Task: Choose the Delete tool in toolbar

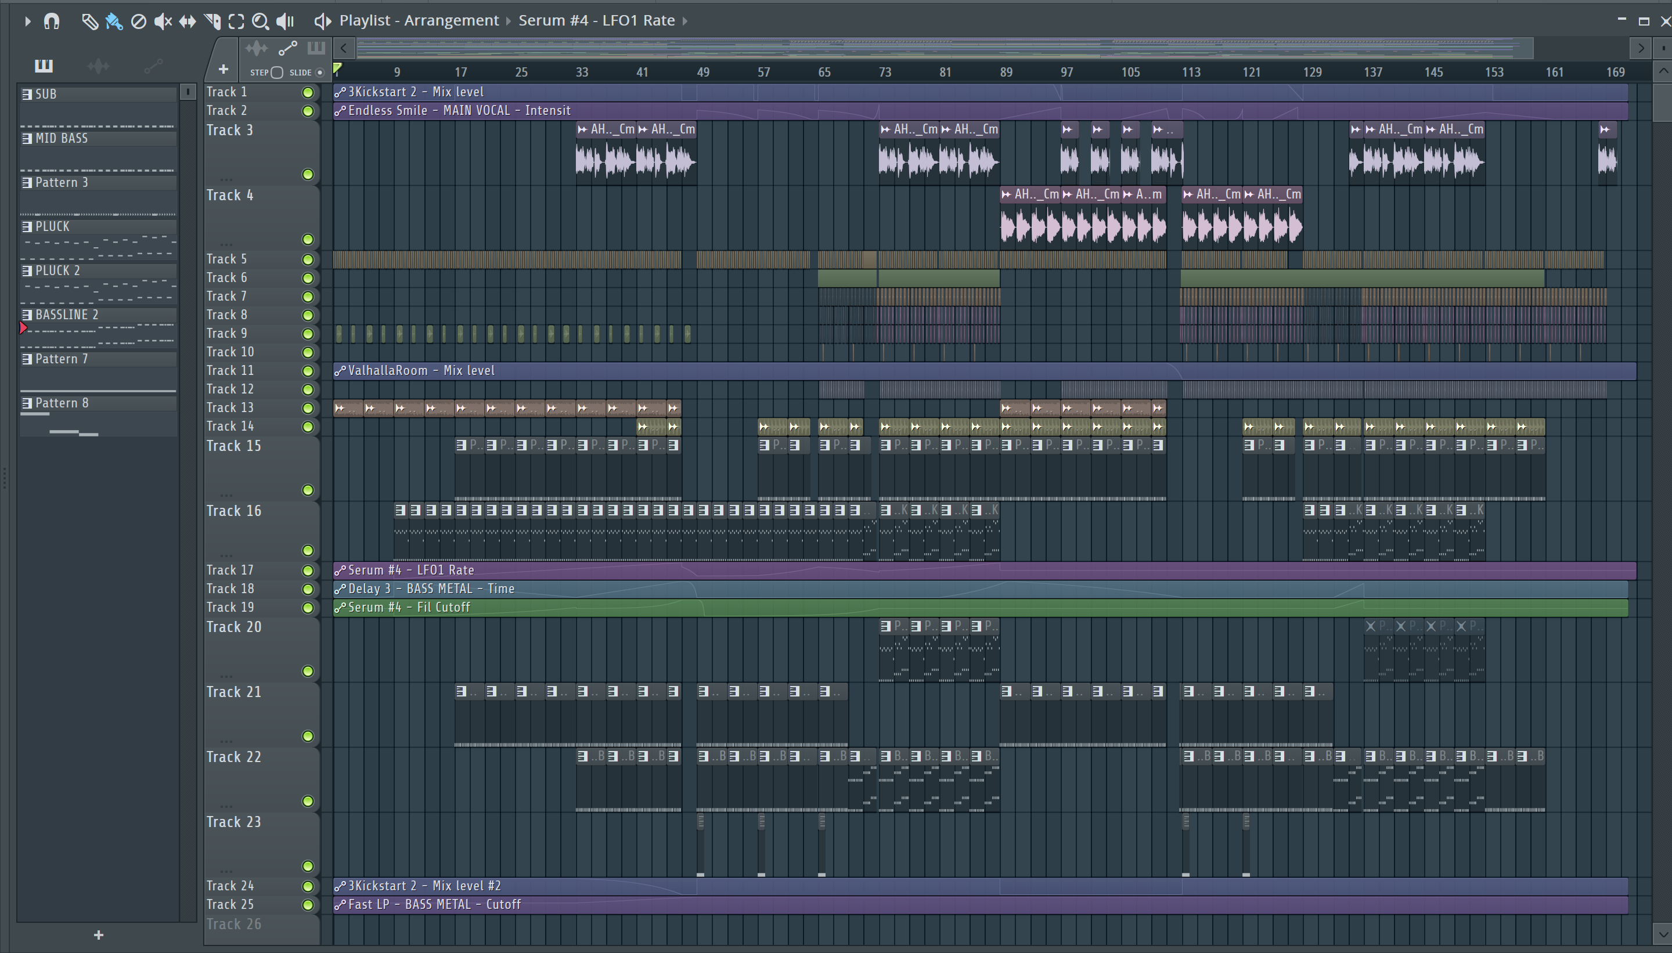Action: (138, 21)
